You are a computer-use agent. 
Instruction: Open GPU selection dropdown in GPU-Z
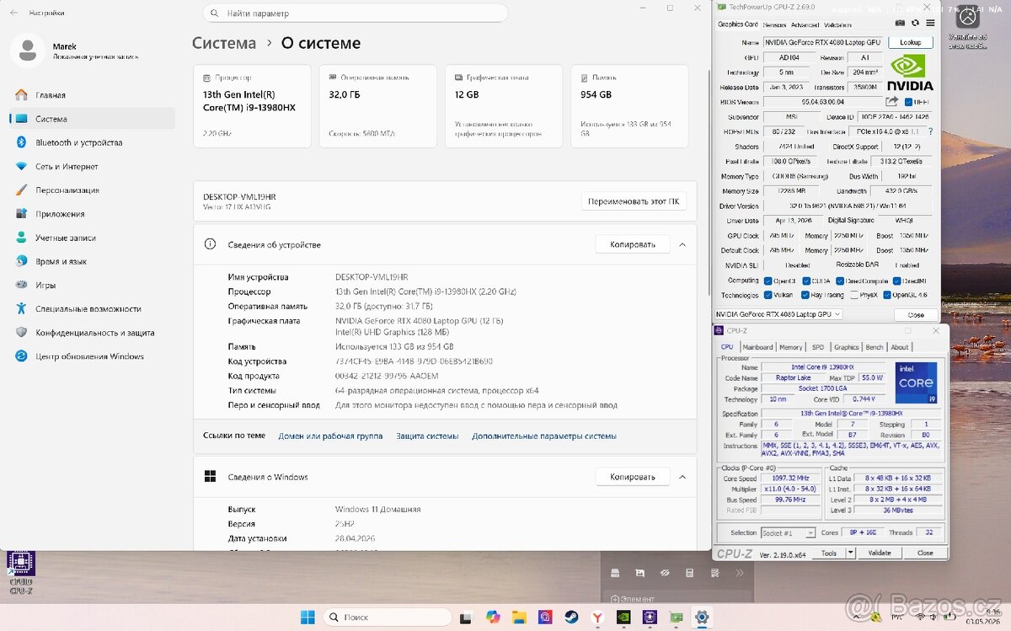pos(778,314)
